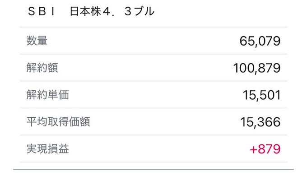The image size is (307, 176).
Task: Click divider between 解約額 and 解約単価 rows
Action: click(153, 81)
